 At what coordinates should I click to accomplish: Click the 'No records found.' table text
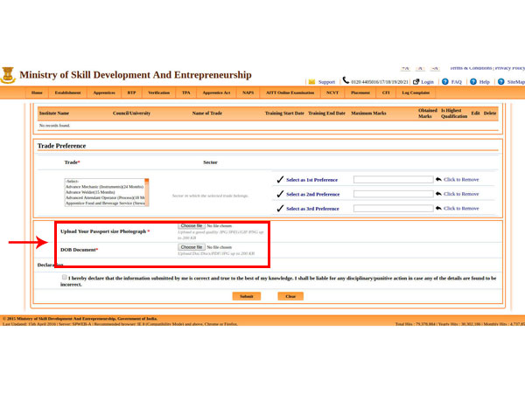[54, 125]
